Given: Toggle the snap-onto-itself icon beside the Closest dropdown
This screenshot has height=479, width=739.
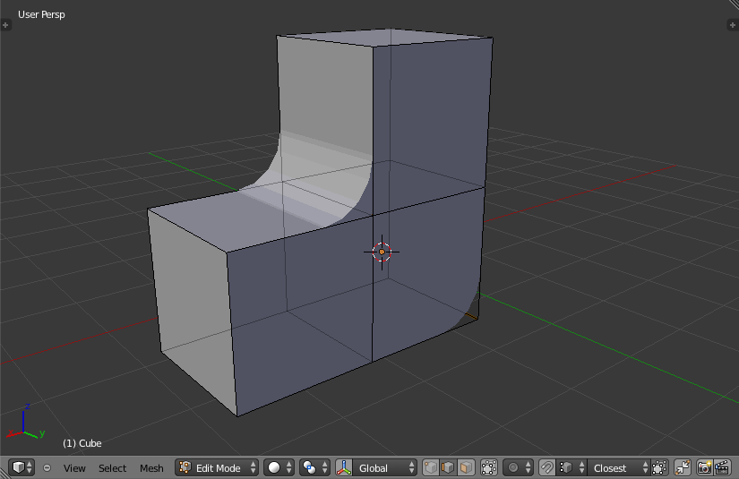Looking at the screenshot, I should tap(659, 467).
